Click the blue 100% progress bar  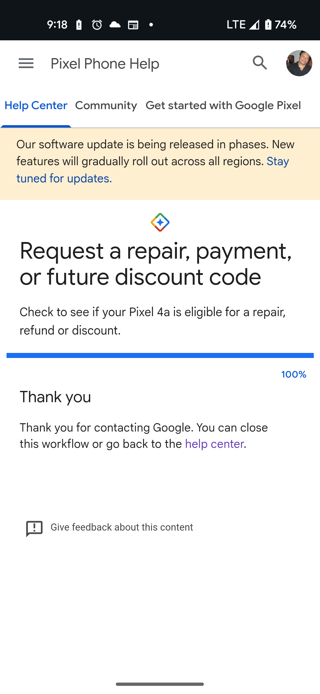(160, 355)
